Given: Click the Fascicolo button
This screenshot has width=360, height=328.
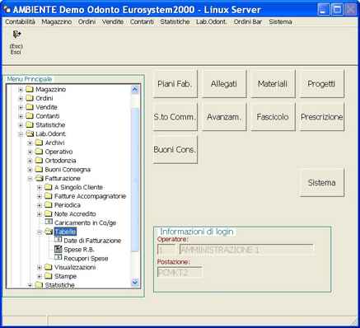Looking at the screenshot, I should click(x=273, y=117).
